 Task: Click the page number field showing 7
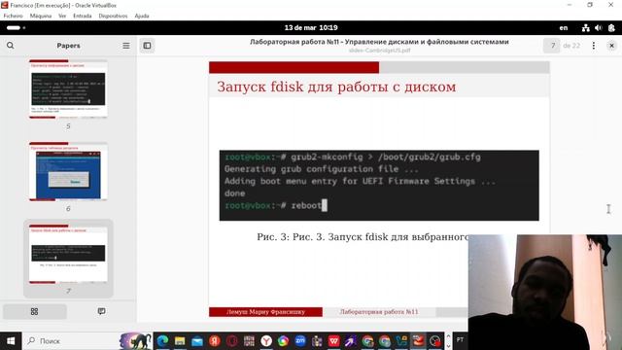552,46
